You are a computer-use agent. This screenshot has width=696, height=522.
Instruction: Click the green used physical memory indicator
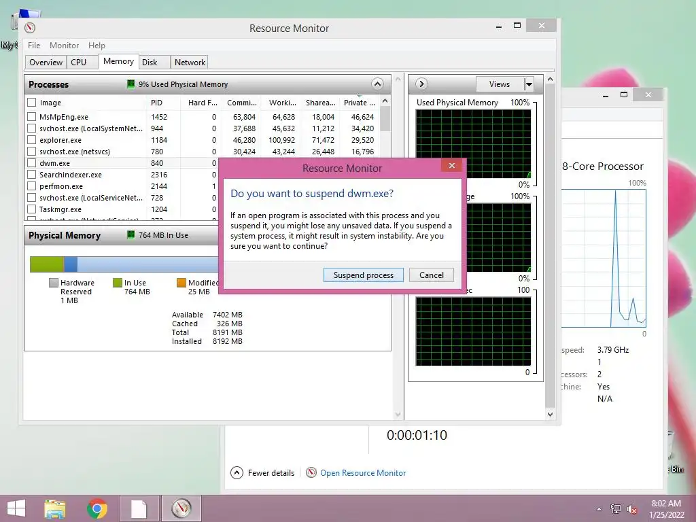(130, 84)
